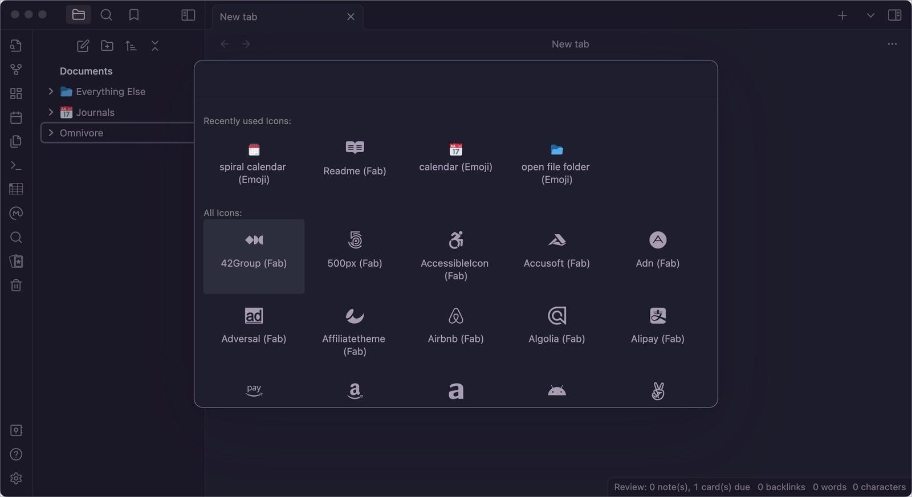Open the search pane in top bar
This screenshot has width=912, height=497.
106,15
